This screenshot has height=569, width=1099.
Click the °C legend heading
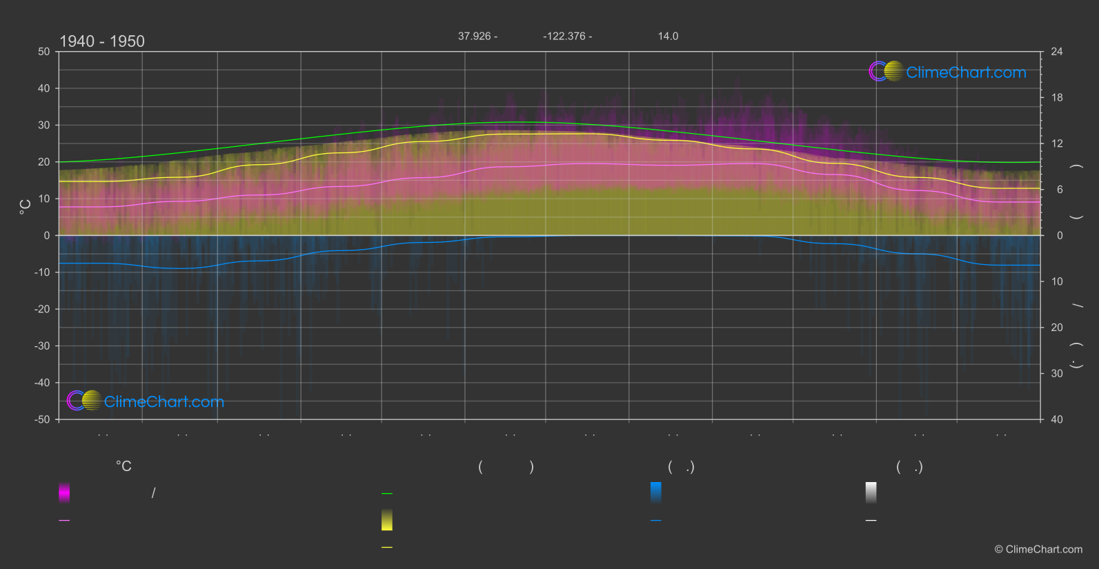click(x=123, y=467)
